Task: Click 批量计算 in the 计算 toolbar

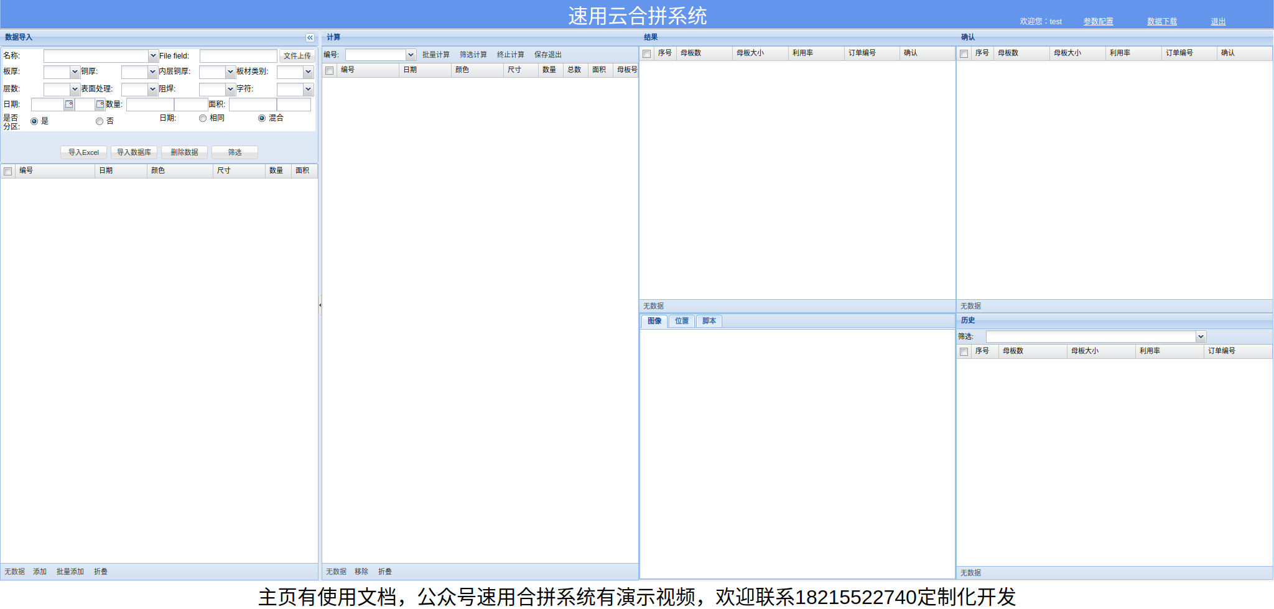Action: tap(436, 55)
